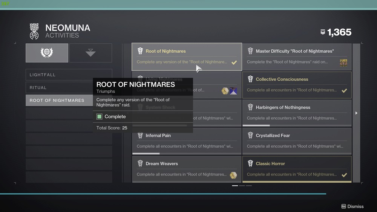The height and width of the screenshot is (212, 377).
Task: Click the Classic Horror gold progress bar
Action: [x=297, y=182]
